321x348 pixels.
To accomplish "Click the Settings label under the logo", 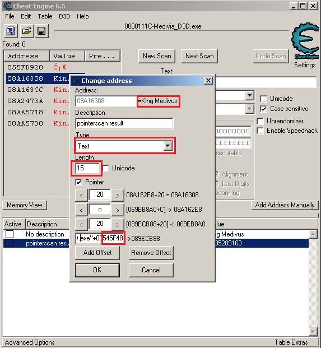I will tap(305, 65).
